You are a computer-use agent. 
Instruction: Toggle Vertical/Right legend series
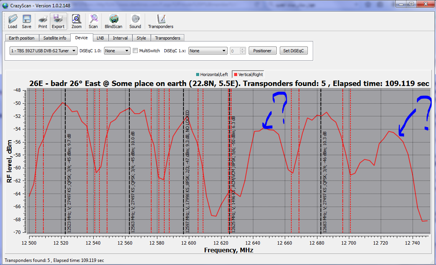pos(248,75)
